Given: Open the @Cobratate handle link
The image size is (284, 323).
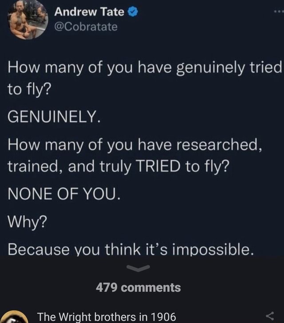Looking at the screenshot, I should 86,27.
